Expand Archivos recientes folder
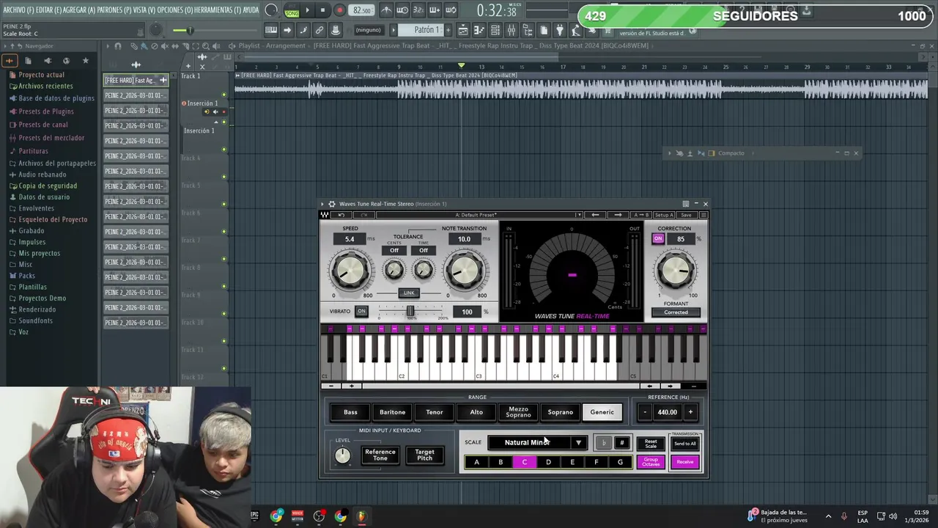 coord(45,86)
